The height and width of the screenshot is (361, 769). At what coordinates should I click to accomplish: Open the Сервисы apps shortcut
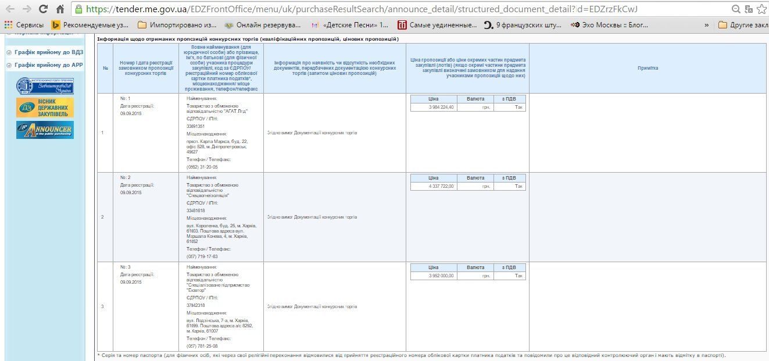24,25
